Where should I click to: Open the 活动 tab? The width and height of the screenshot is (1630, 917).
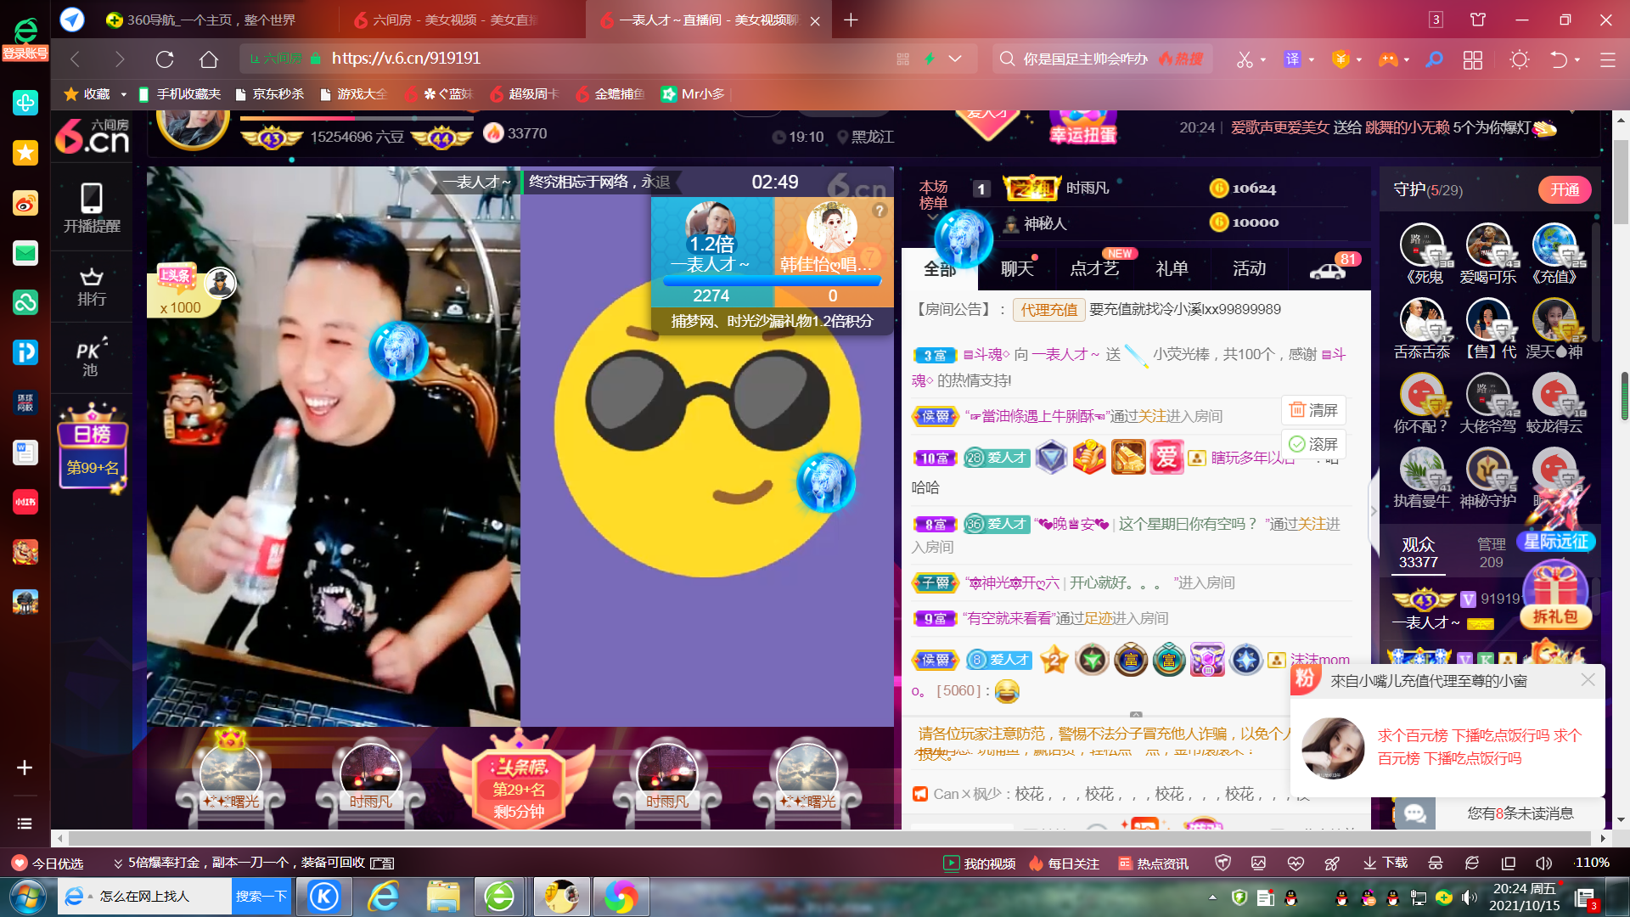[x=1249, y=269]
